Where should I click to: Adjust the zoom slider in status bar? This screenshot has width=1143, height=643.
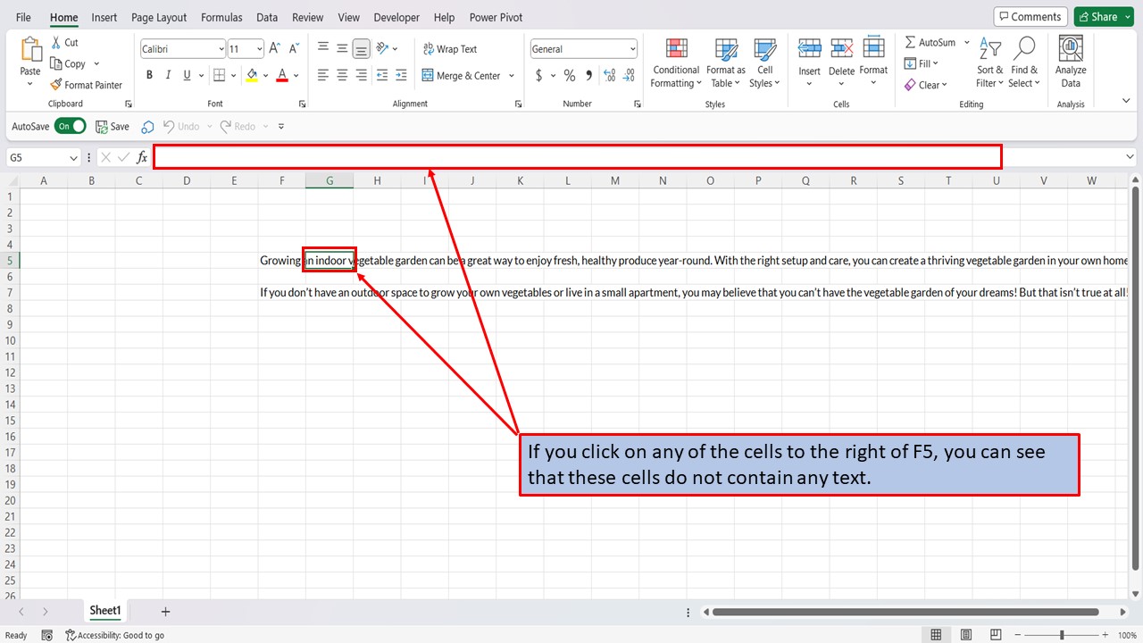point(1062,635)
